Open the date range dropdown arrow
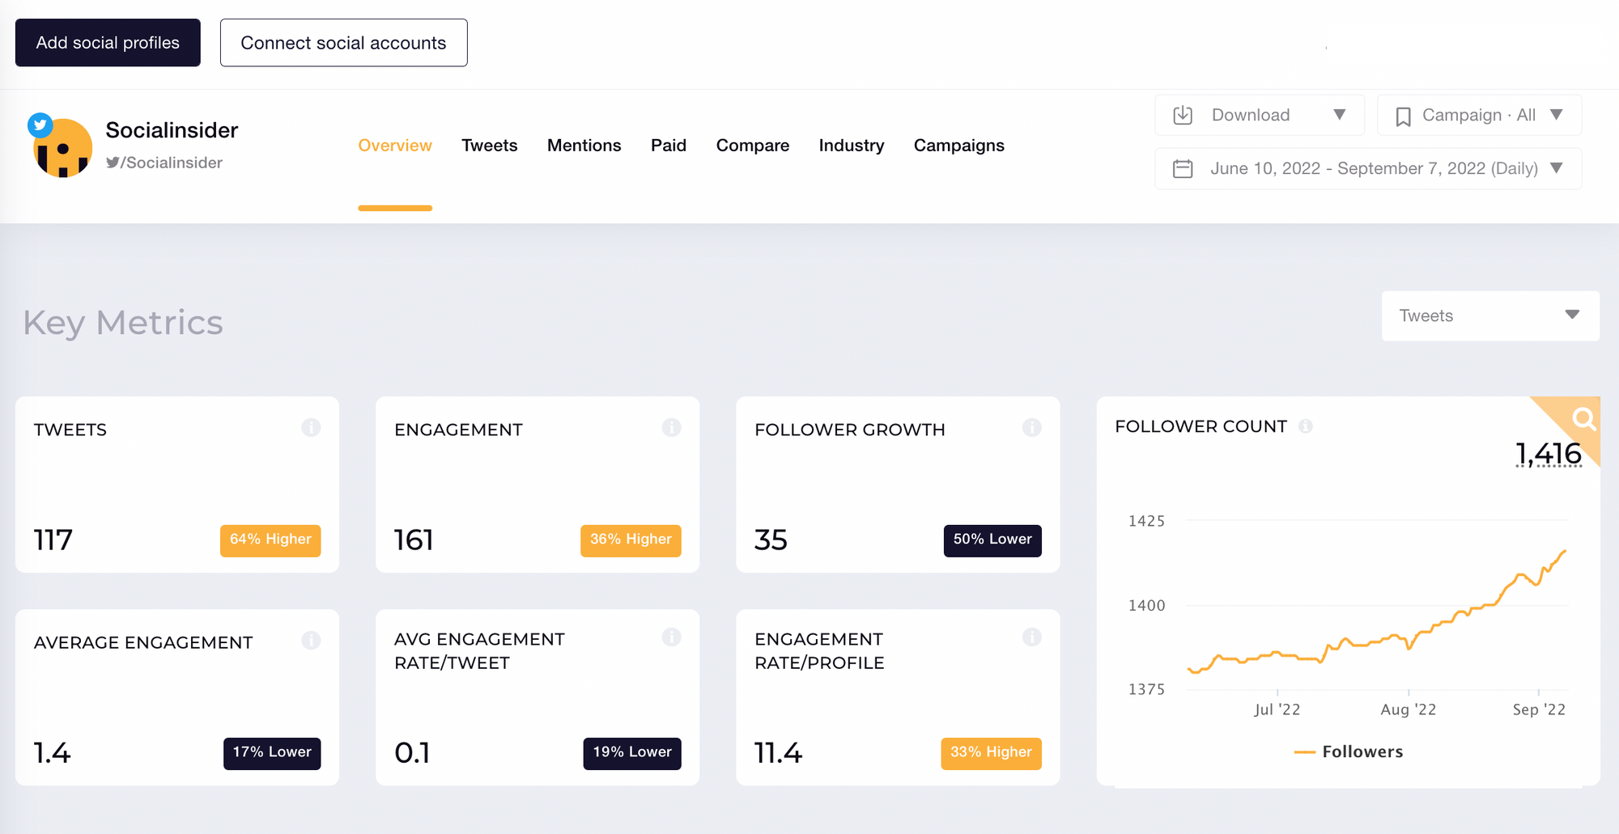The image size is (1619, 834). (x=1556, y=168)
